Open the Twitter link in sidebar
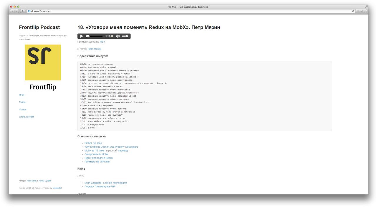The image size is (377, 207). 23,102
